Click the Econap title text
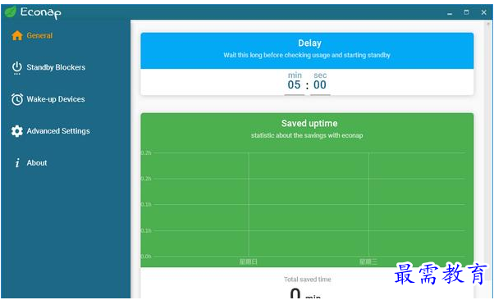 [x=41, y=12]
